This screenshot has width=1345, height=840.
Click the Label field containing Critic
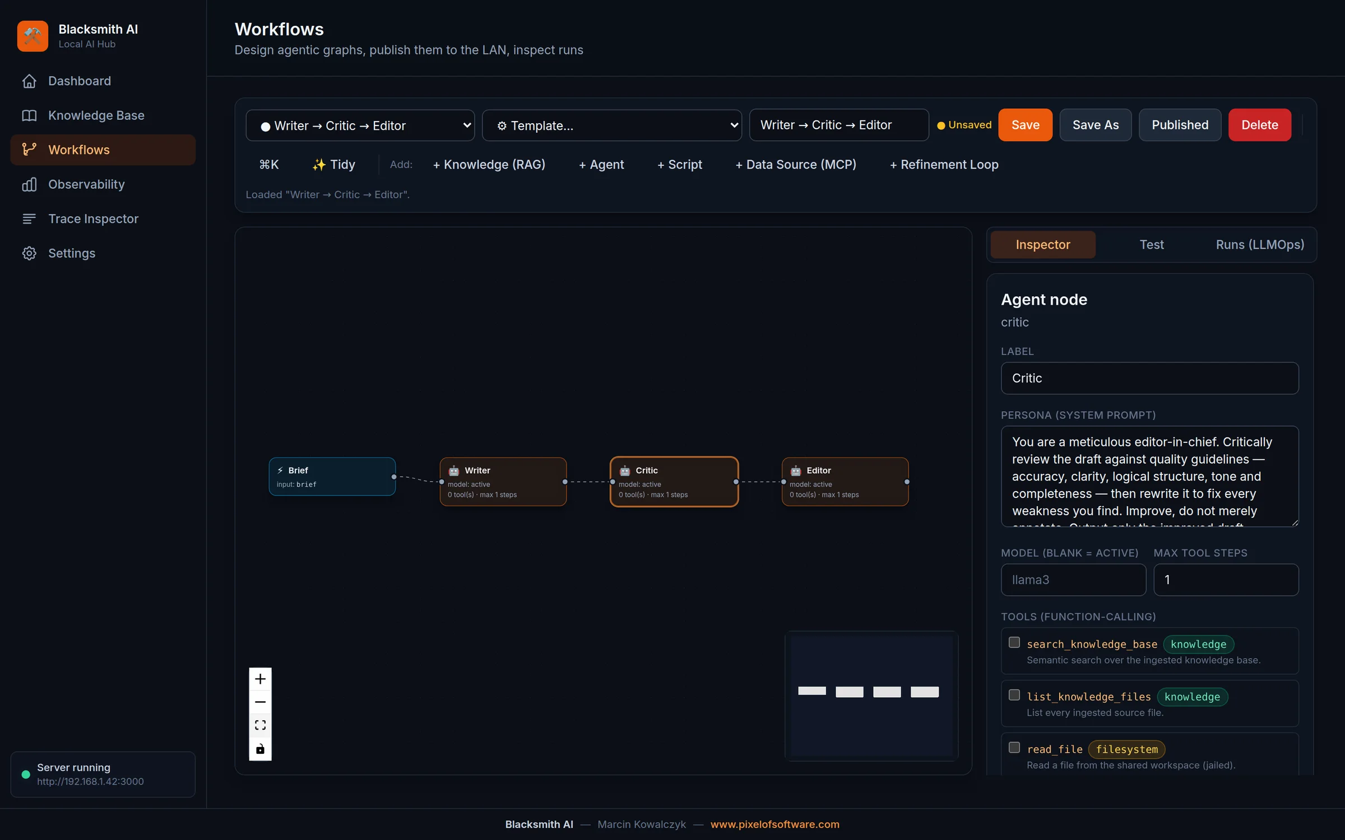click(x=1150, y=378)
